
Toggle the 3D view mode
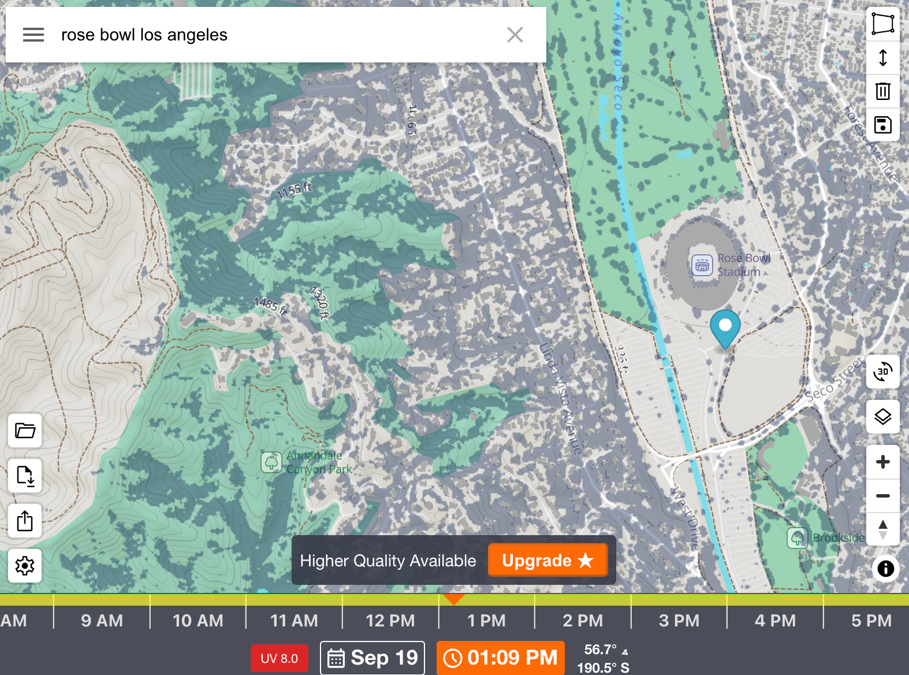[882, 372]
